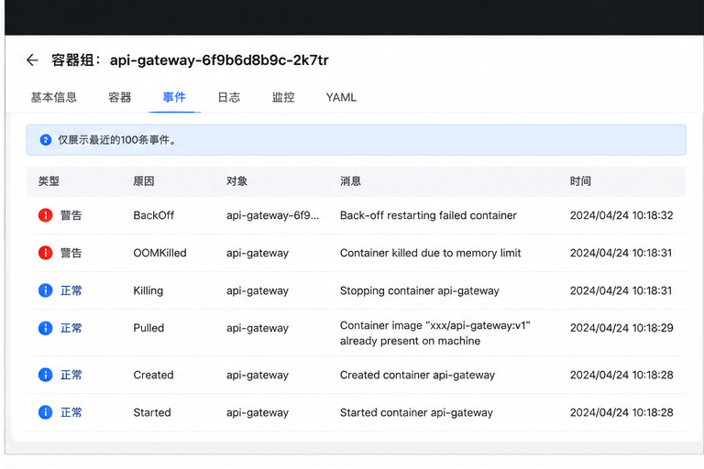Image resolution: width=704 pixels, height=469 pixels.
Task: Open the YAML tab
Action: pos(341,97)
